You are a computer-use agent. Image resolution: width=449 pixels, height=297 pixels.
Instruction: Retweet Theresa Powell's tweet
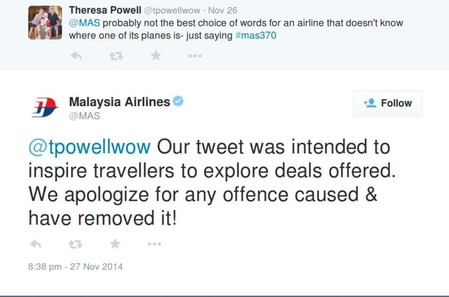click(x=116, y=56)
